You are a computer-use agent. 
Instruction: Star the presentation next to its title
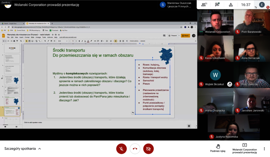pyautogui.click(x=53, y=35)
